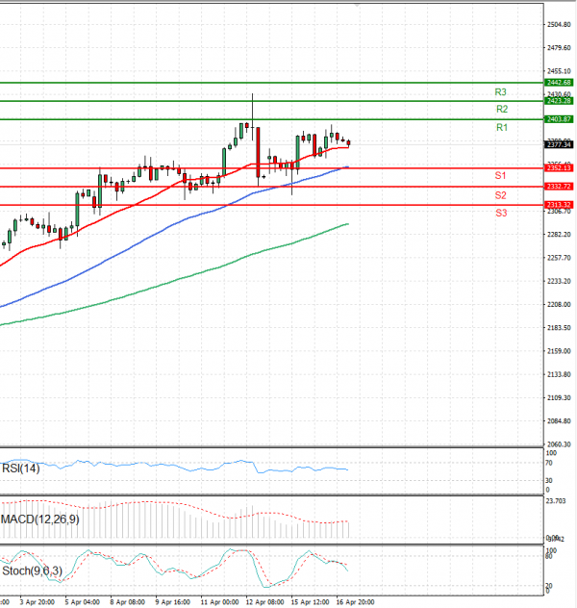Click the 12 Apr 08:00 time label
Screen dimensions: 577x608
(x=264, y=602)
